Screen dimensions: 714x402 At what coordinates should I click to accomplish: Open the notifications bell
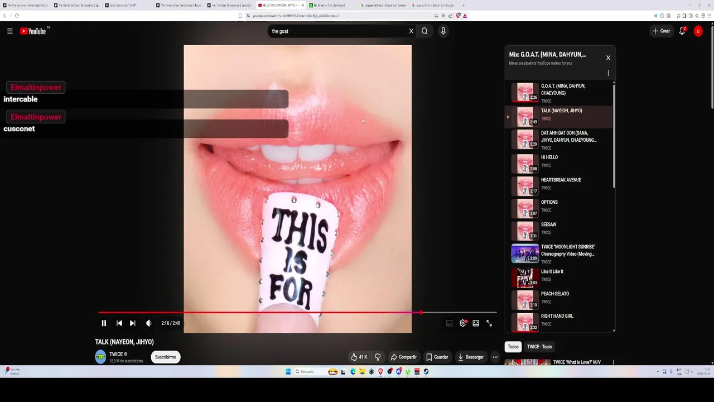tap(682, 31)
